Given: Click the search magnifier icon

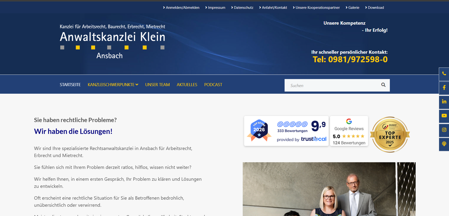Looking at the screenshot, I should point(383,85).
